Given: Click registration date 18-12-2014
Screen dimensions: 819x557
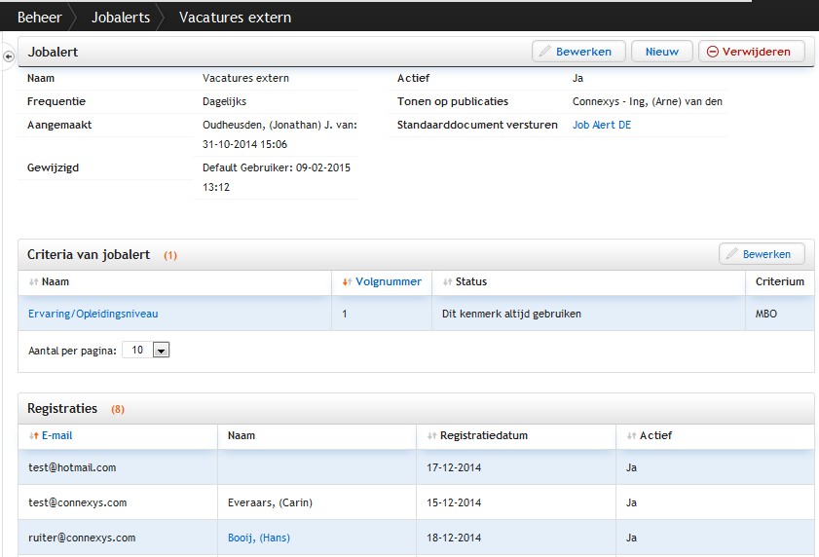Looking at the screenshot, I should 454,538.
